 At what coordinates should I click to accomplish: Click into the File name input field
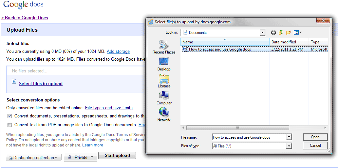(x=249, y=137)
